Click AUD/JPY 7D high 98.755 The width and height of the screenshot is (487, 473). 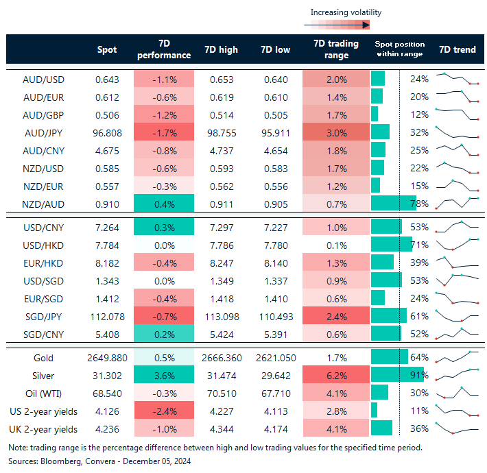click(222, 133)
